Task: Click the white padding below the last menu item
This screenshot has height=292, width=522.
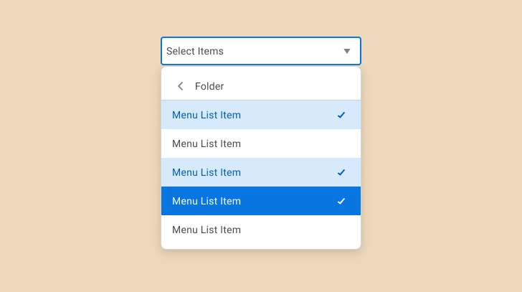Action: pos(261,246)
